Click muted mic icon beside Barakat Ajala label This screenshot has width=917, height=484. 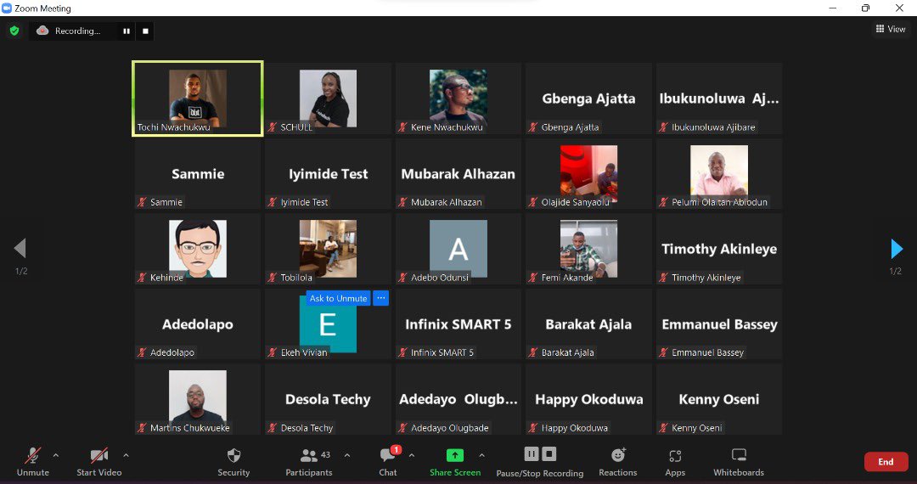pos(532,352)
